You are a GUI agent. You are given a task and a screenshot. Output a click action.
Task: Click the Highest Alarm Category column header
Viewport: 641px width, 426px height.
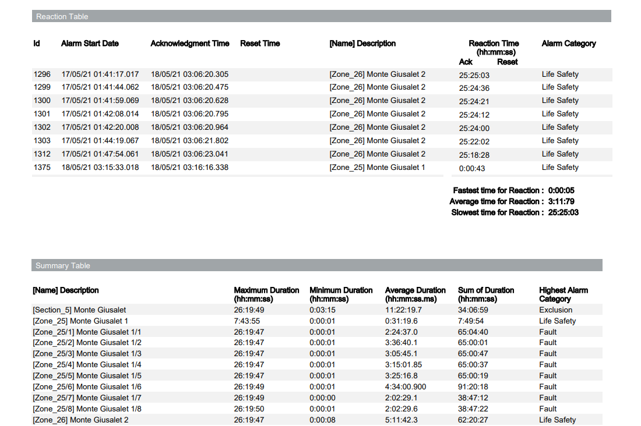pyautogui.click(x=563, y=294)
